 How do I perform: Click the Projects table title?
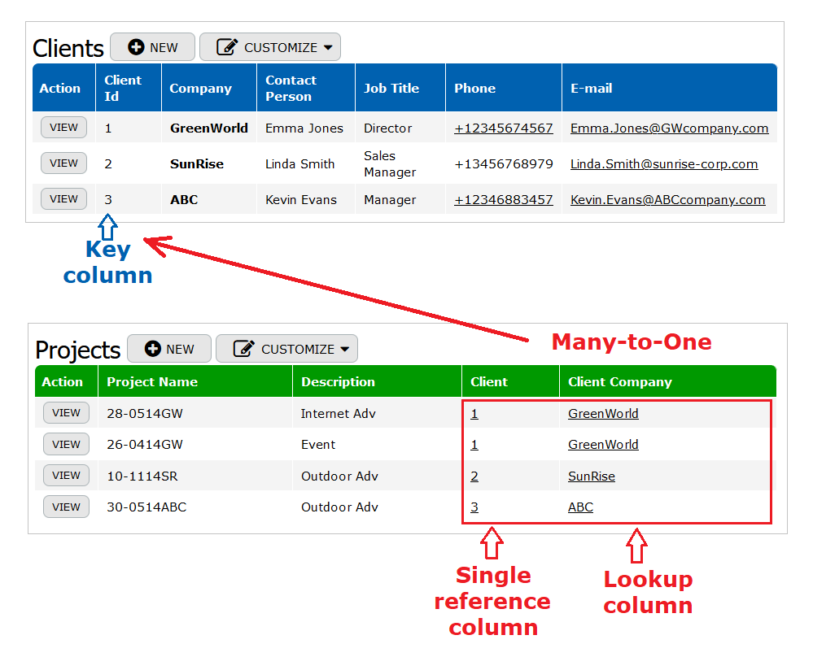point(78,350)
